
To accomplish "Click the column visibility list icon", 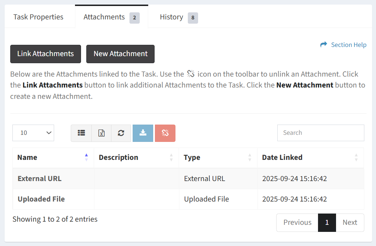I will click(x=81, y=133).
